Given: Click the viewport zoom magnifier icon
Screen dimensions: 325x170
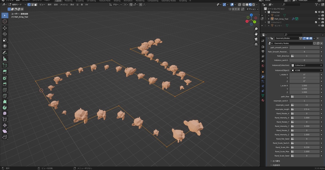Looking at the screenshot, I should [256, 29].
